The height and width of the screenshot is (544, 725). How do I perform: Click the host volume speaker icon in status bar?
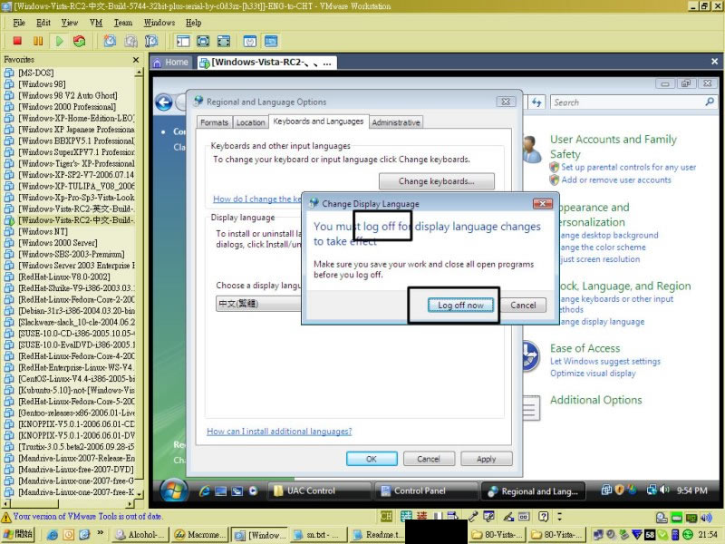tap(706, 518)
